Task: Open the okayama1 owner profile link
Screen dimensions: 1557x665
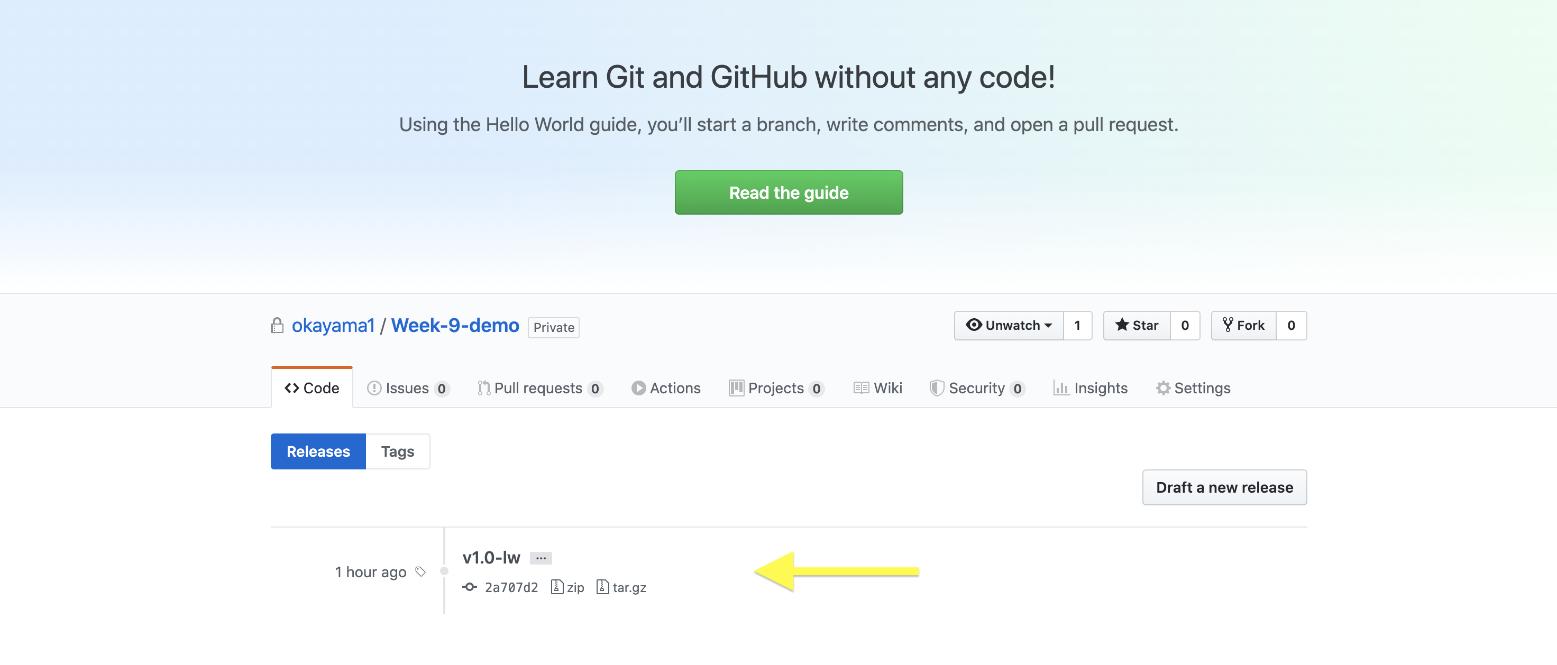Action: coord(333,326)
